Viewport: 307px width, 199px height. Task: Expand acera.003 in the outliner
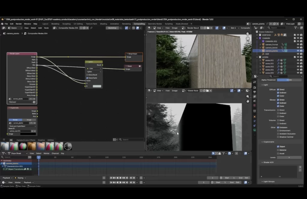coord(260,66)
